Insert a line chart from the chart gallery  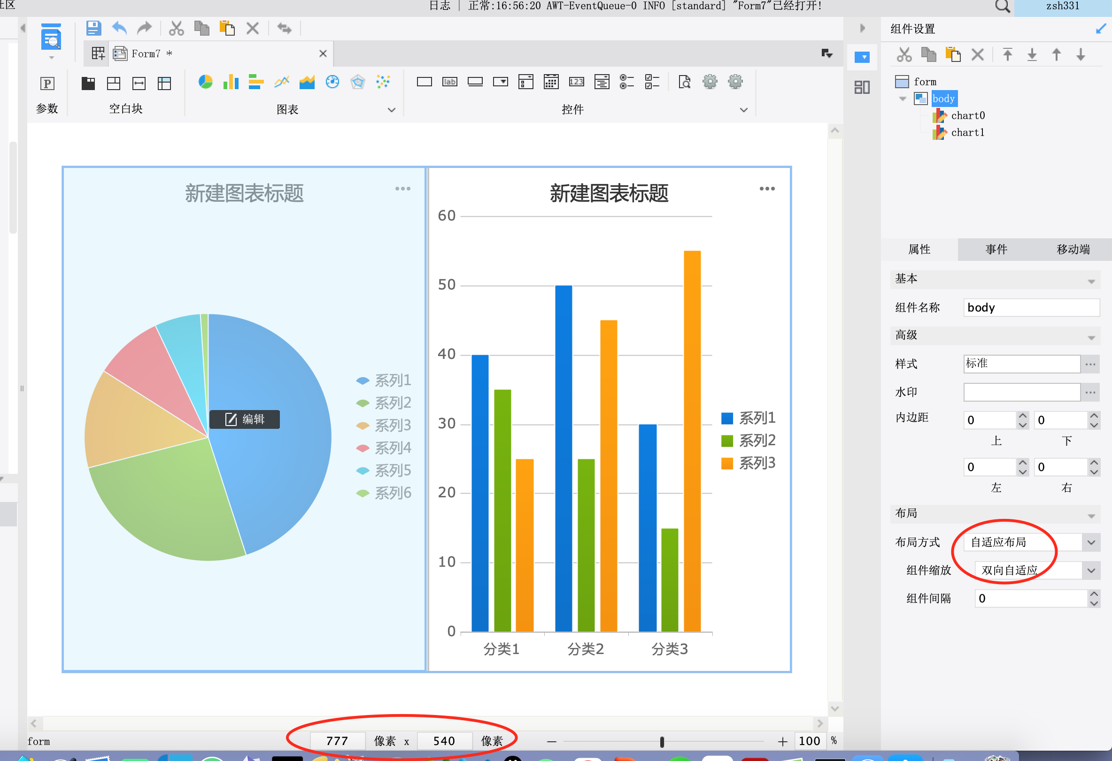click(x=281, y=82)
